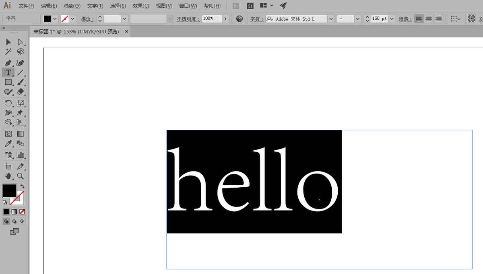The image size is (483, 274).
Task: Click the opacity field showing 100%
Action: click(x=212, y=19)
